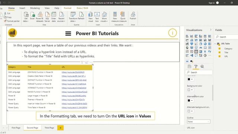Image resolution: width=238 pixels, height=134 pixels.
Task: Open the Analytics magnifier pane
Action: tap(202, 66)
